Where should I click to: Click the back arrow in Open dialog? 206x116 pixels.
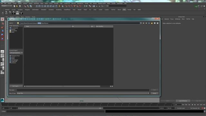pos(143,23)
